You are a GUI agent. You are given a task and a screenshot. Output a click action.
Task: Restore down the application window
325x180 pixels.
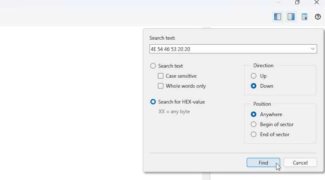(x=297, y=2)
